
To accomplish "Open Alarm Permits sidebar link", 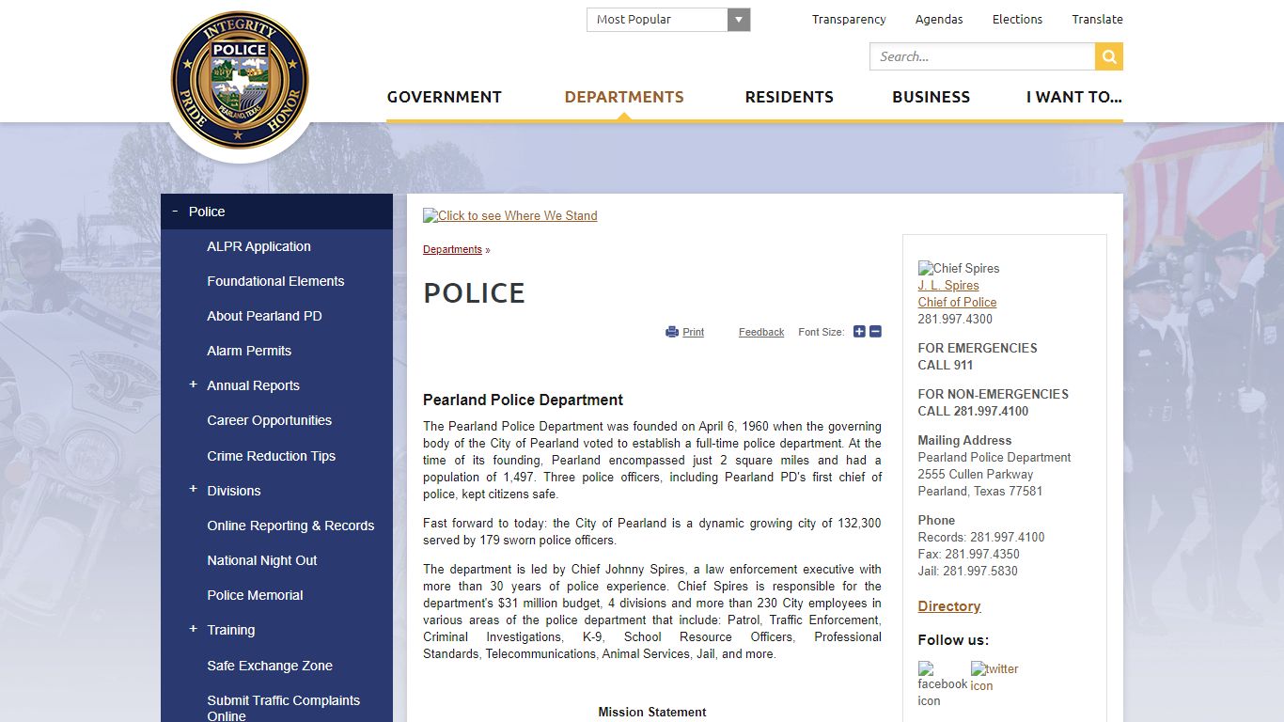I will [x=249, y=351].
